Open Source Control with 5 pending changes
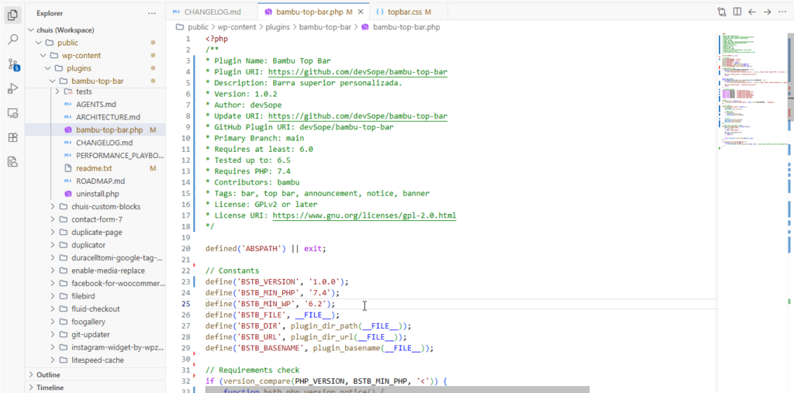 coord(13,64)
